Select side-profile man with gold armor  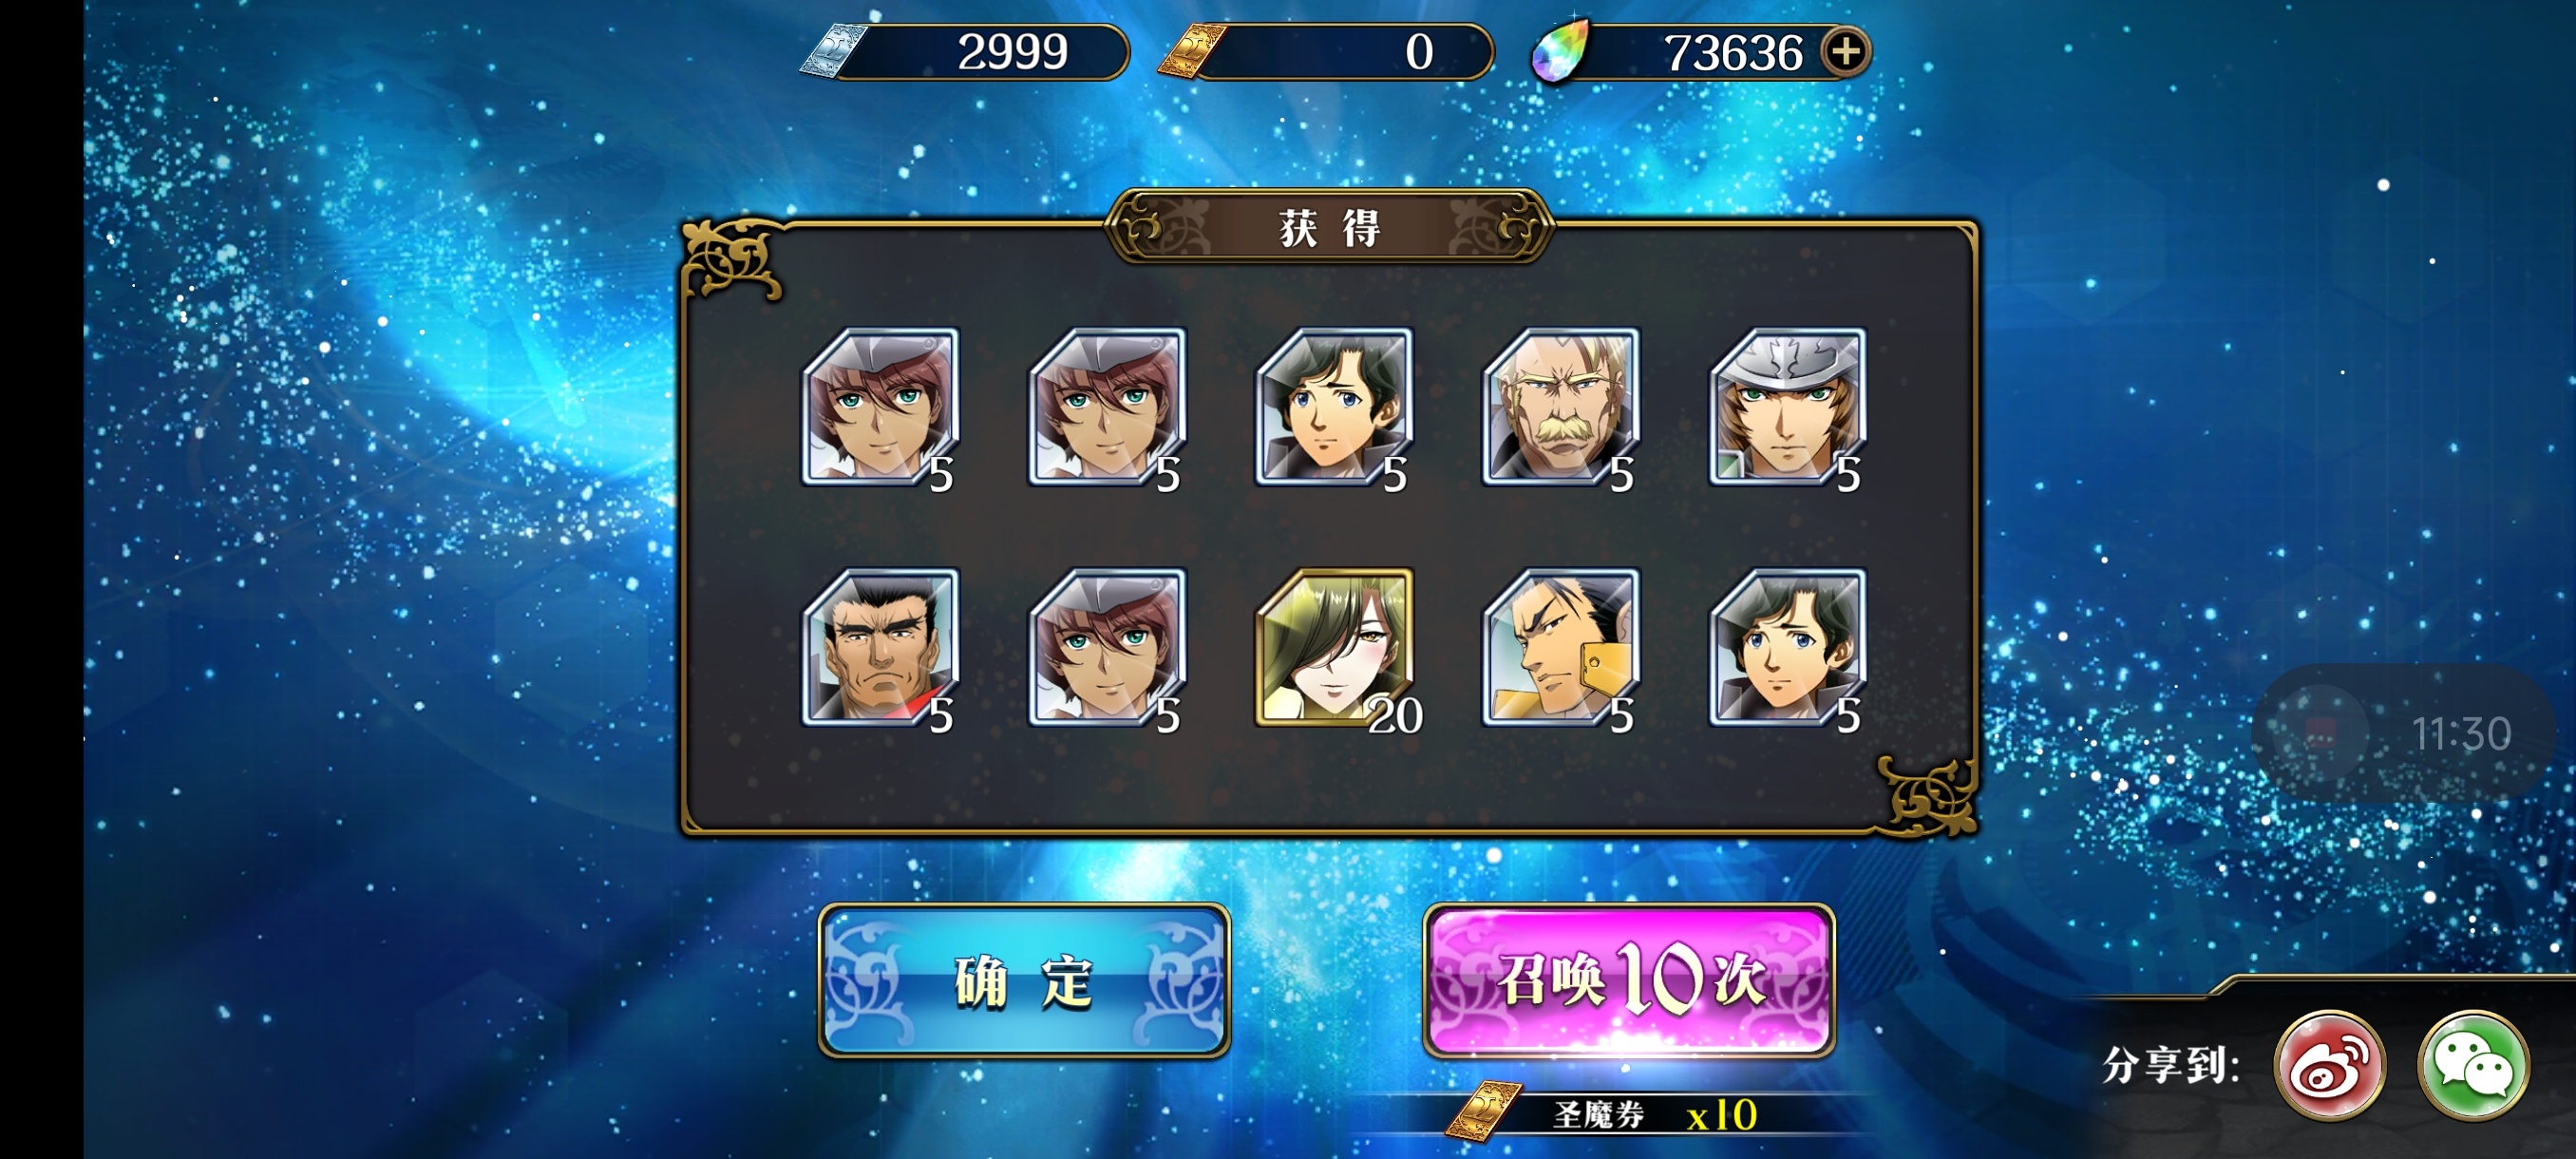click(x=1561, y=647)
